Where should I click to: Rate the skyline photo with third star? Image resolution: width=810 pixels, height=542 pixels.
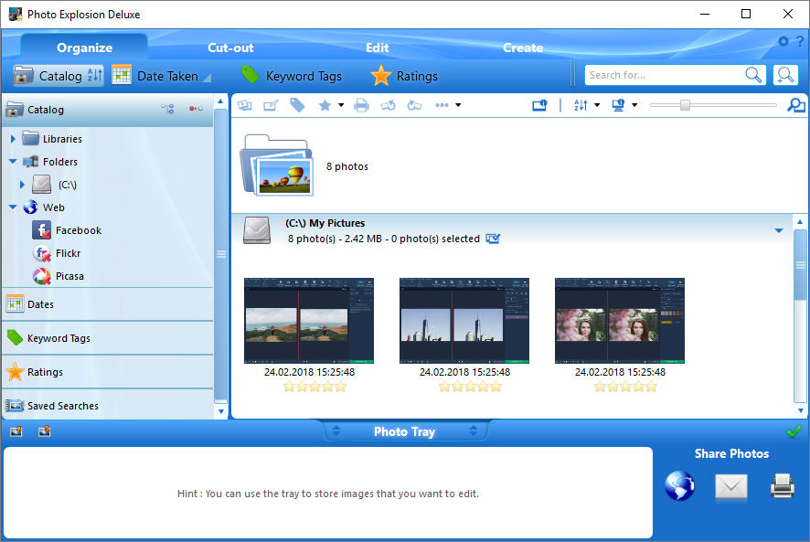pyautogui.click(x=470, y=387)
